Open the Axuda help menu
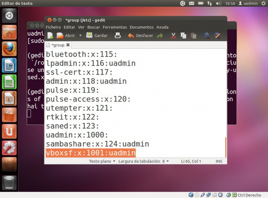 pyautogui.click(x=162, y=27)
